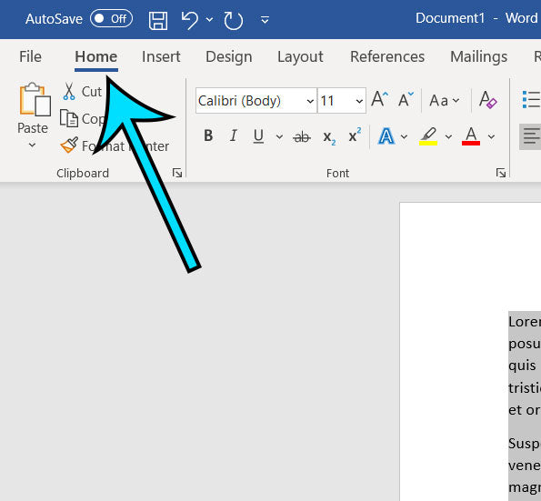Toggle Strikethrough formatting
Screen dimensions: 541x501
pos(302,136)
